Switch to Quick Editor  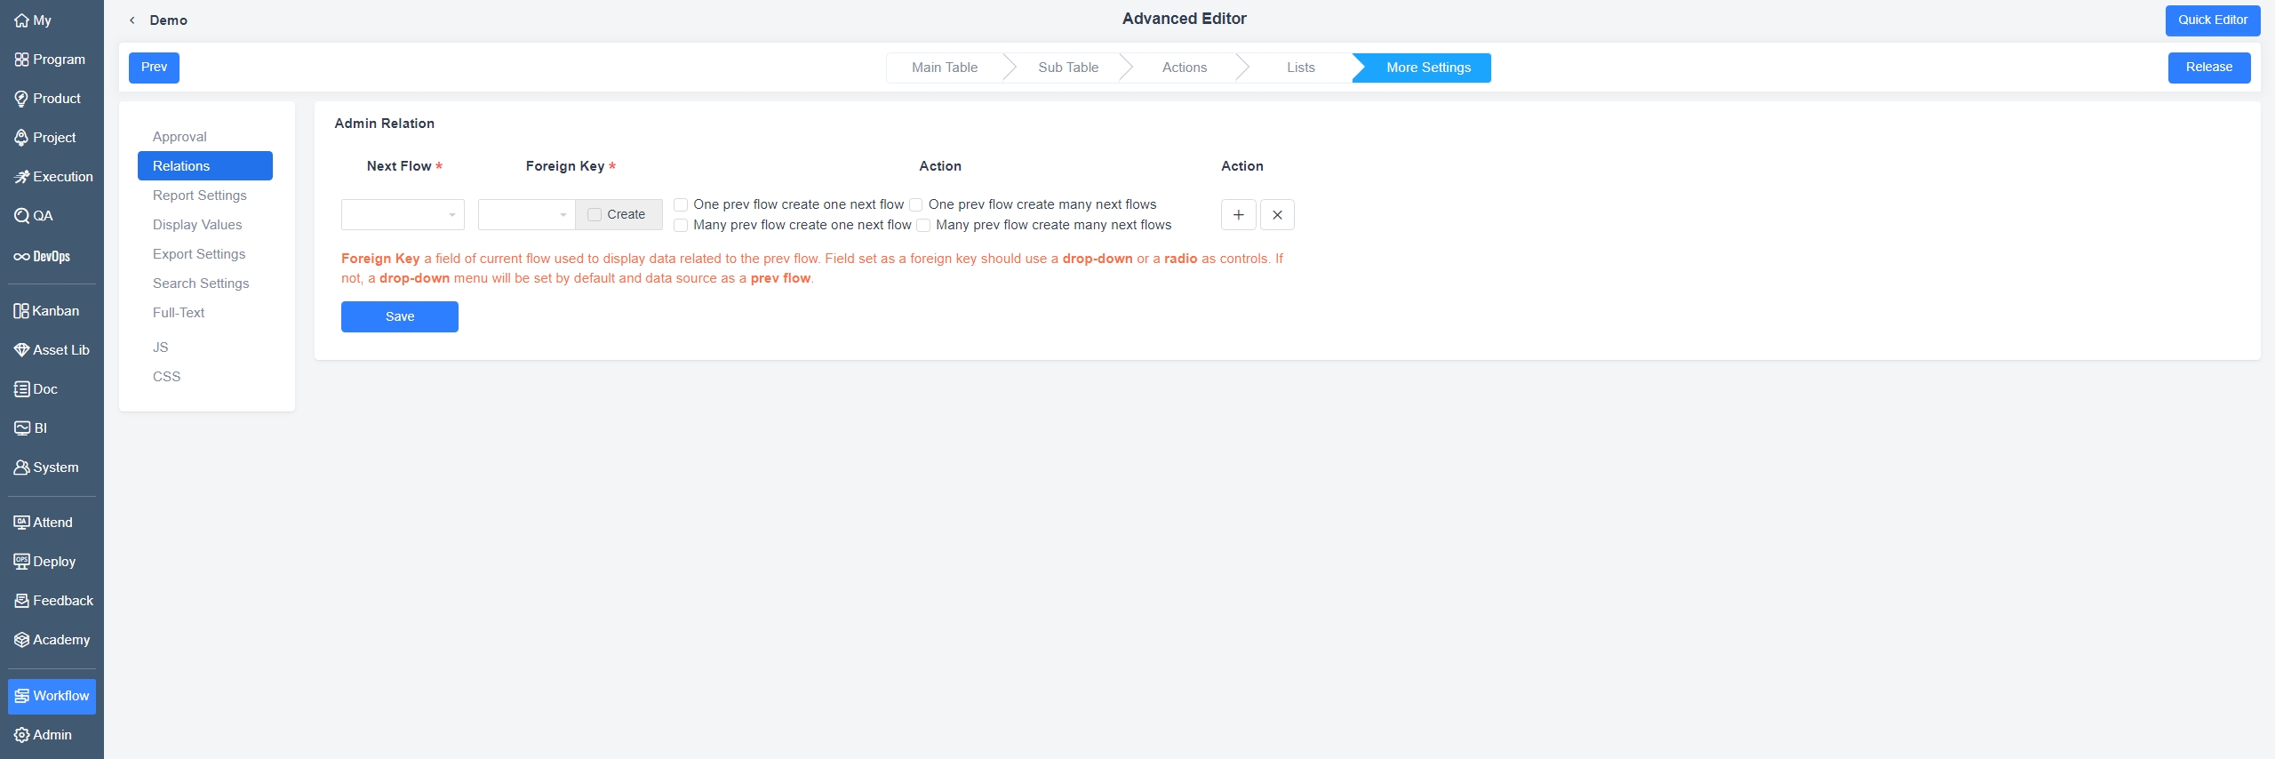click(x=2212, y=20)
